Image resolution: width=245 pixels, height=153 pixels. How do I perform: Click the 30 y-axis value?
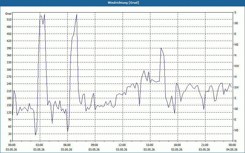[9, 134]
